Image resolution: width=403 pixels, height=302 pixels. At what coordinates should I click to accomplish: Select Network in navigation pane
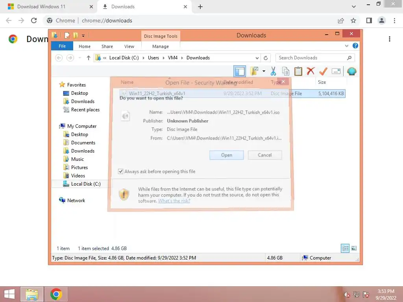point(76,200)
